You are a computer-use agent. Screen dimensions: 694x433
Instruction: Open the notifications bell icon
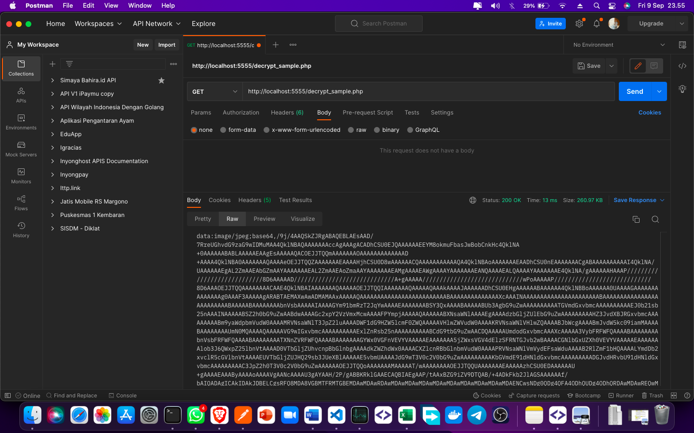[597, 24]
